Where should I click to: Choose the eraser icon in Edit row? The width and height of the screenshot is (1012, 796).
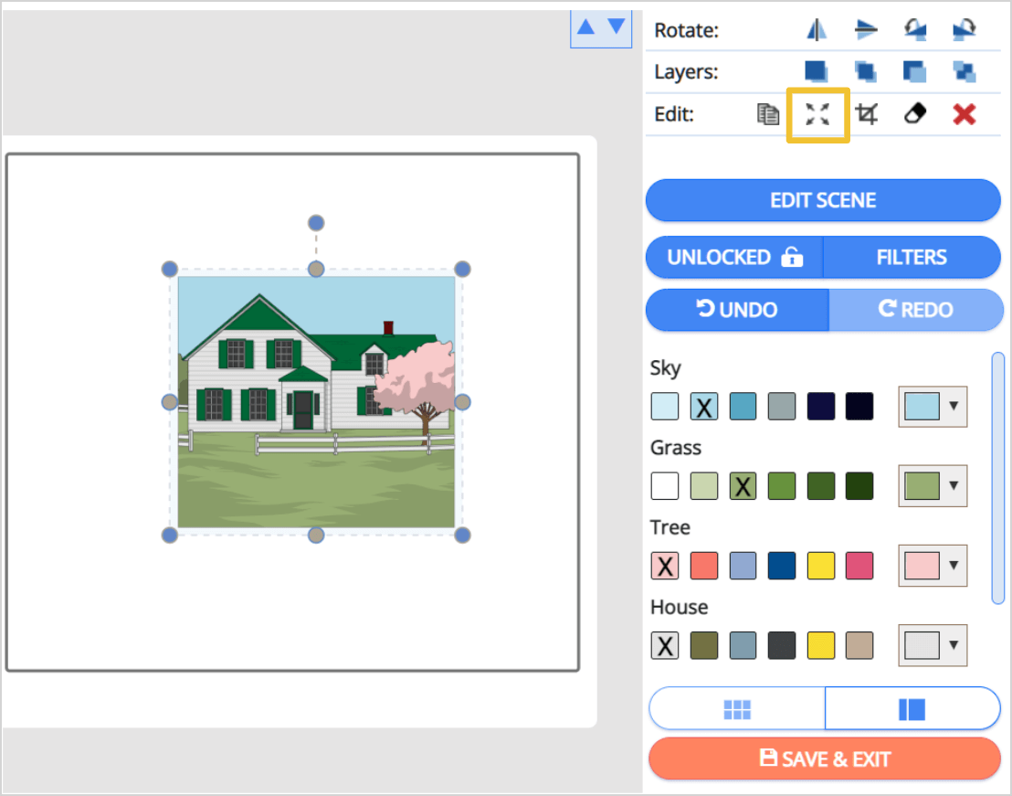coord(915,114)
